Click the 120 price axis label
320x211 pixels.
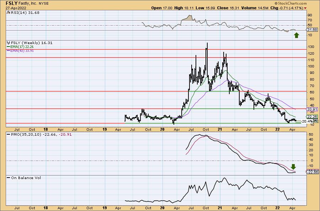311,53
